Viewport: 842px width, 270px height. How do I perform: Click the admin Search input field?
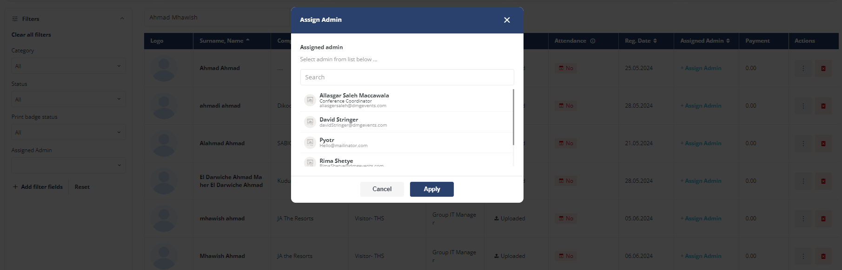tap(407, 77)
